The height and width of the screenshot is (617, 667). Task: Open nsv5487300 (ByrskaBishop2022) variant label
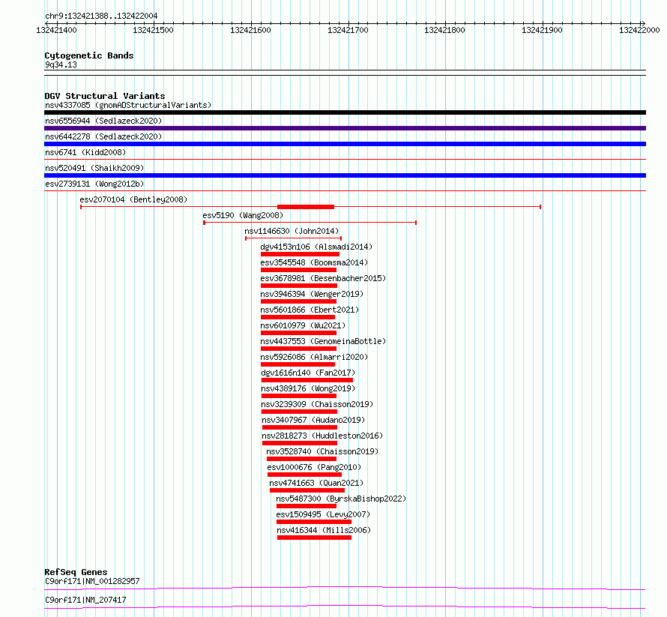pyautogui.click(x=341, y=499)
